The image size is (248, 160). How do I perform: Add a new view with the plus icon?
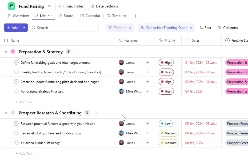135,16
